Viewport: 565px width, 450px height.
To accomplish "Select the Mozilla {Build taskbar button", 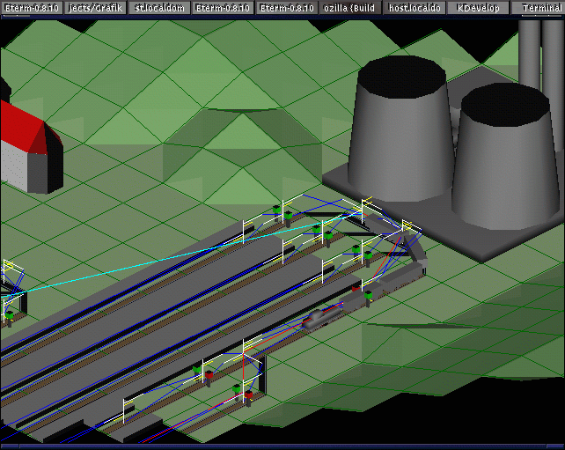I will pyautogui.click(x=350, y=7).
